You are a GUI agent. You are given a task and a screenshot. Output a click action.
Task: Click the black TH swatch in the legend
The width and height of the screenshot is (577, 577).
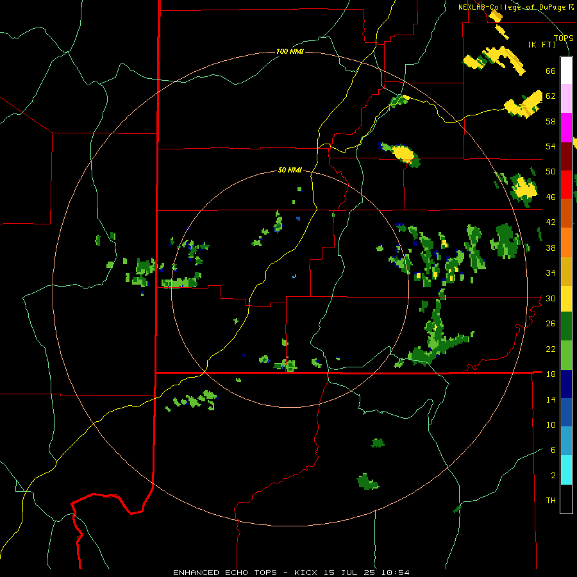click(566, 499)
